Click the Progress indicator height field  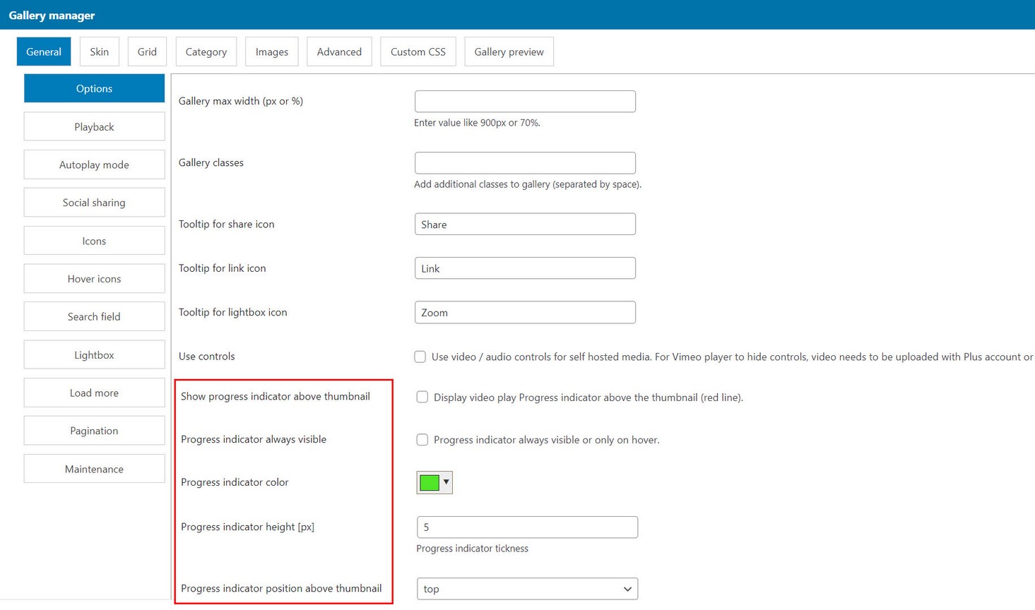pos(527,527)
